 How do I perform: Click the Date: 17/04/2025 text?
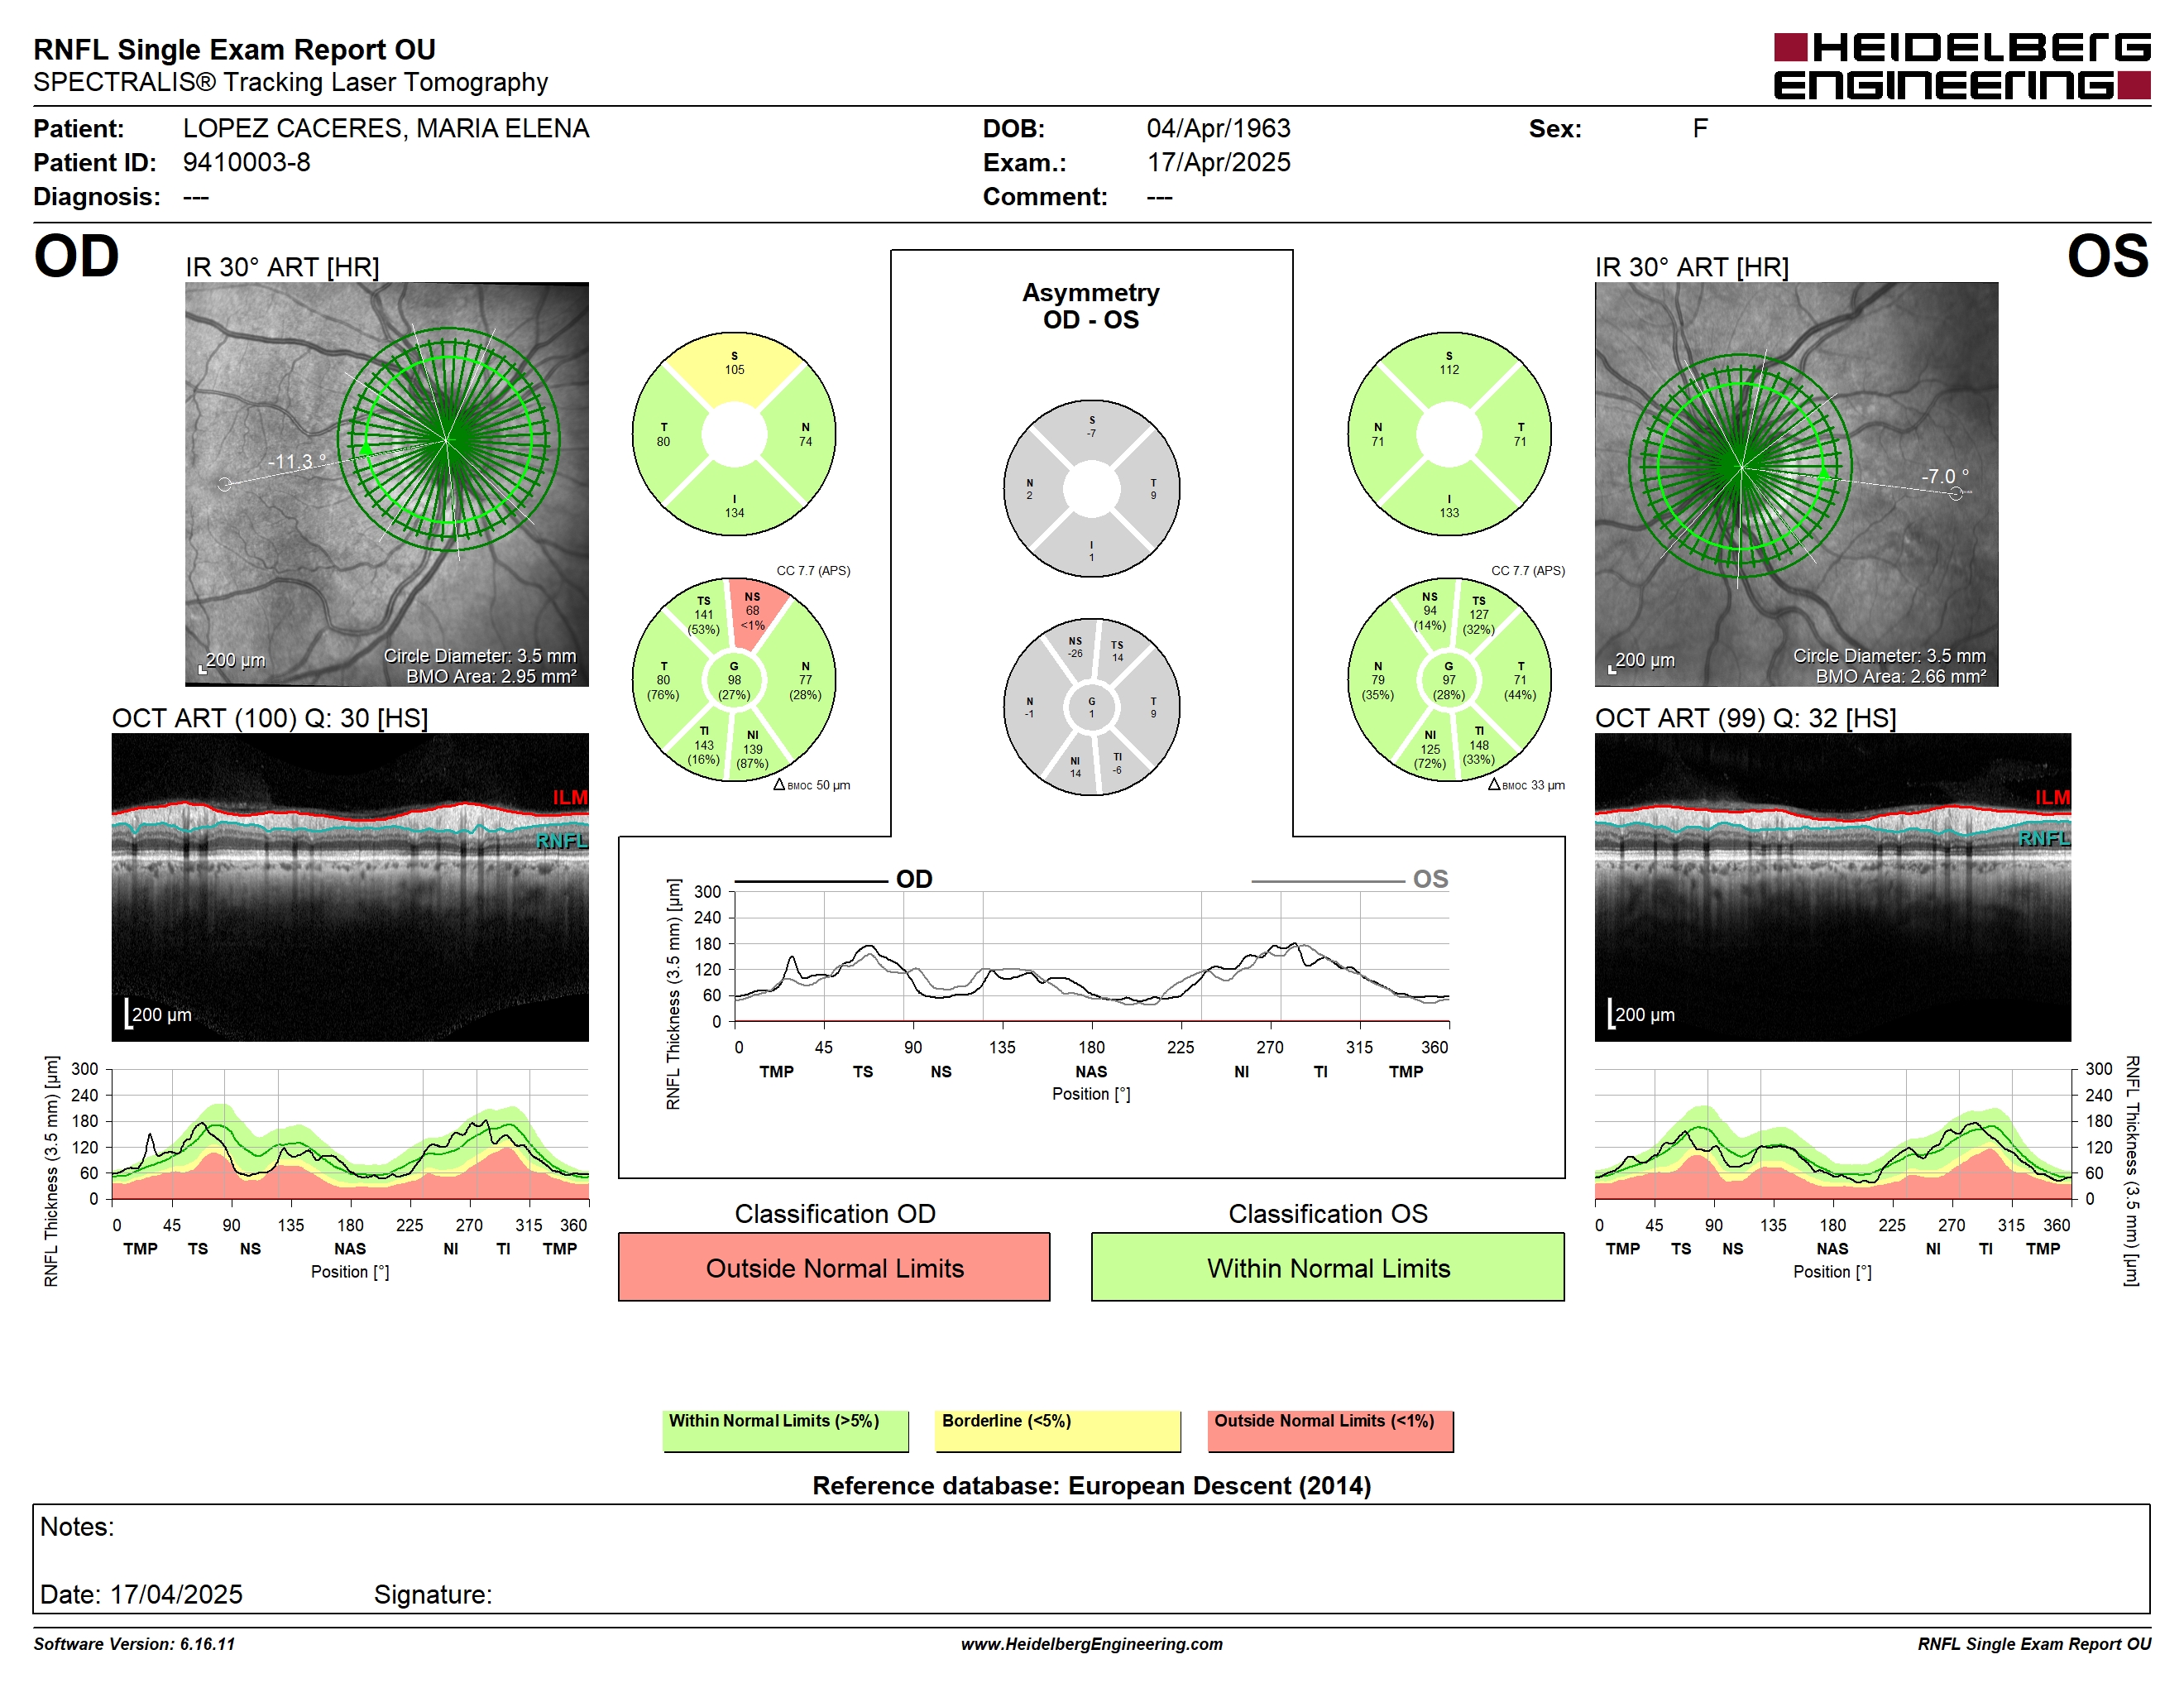(x=141, y=1594)
